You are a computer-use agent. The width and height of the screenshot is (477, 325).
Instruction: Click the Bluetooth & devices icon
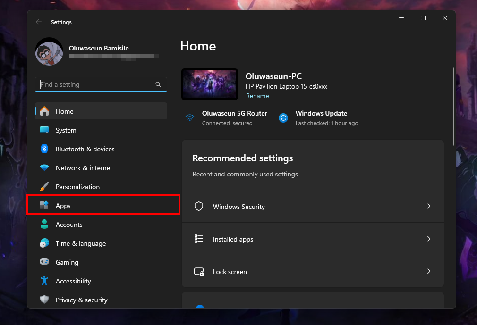click(x=45, y=149)
